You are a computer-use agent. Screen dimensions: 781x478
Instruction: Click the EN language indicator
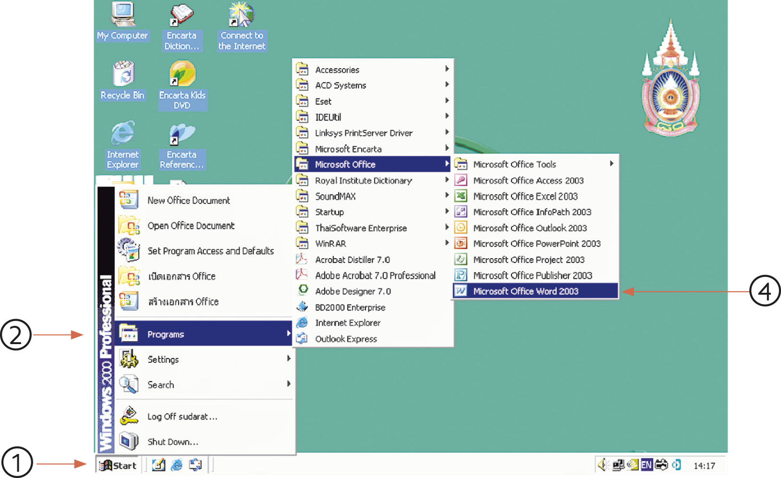(x=647, y=465)
